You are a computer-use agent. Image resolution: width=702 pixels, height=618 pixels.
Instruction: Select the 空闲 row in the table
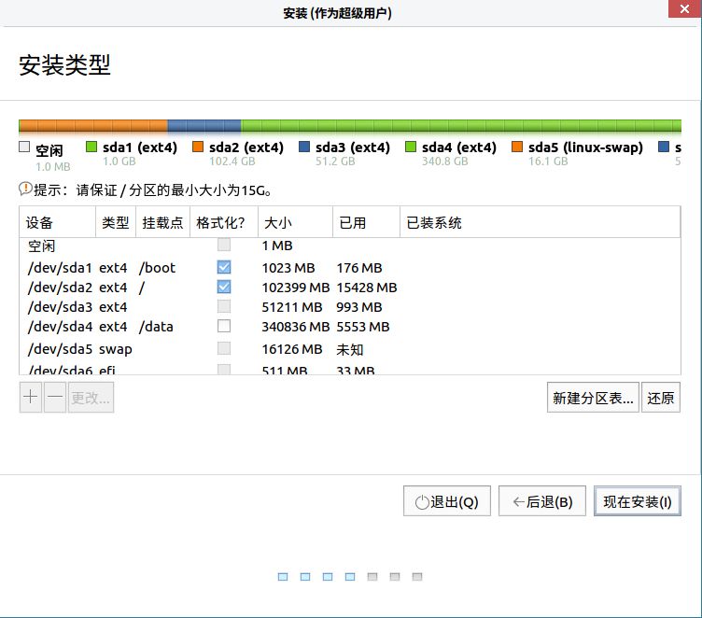pos(350,246)
